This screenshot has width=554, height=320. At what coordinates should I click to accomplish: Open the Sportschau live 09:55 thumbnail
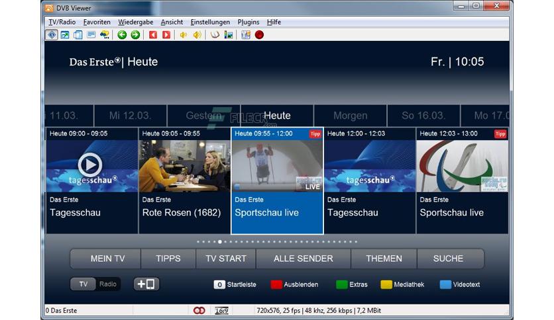tap(277, 166)
